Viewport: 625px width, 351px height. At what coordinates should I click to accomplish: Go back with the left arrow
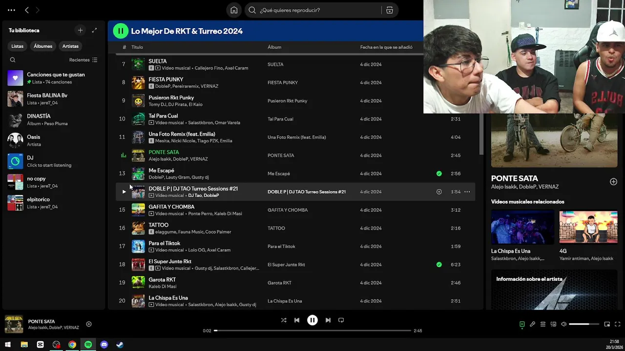[27, 10]
